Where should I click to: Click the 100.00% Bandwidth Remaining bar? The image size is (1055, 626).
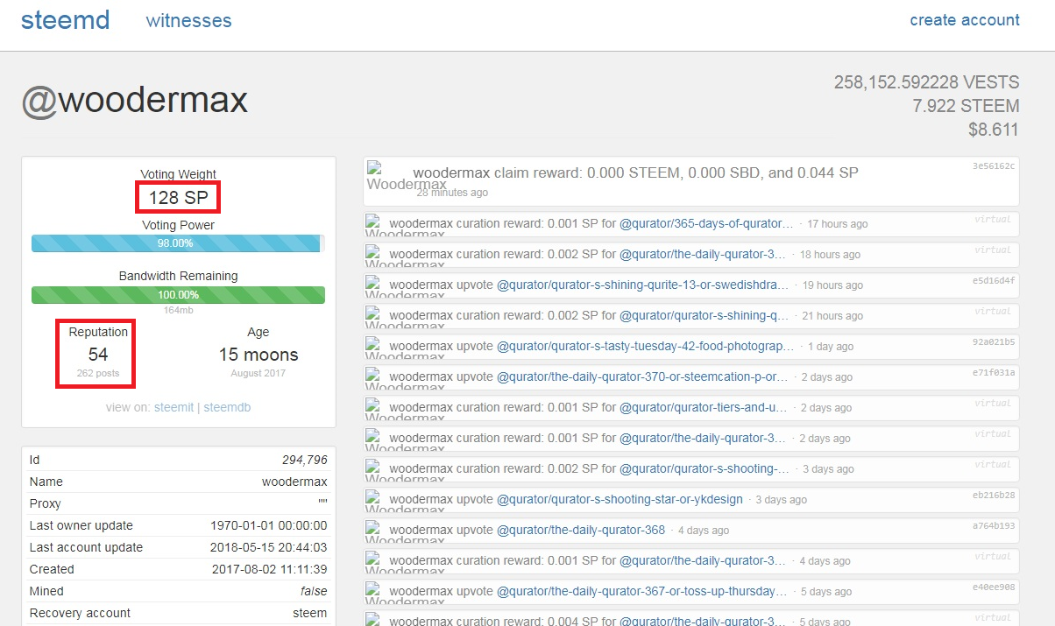tap(178, 295)
